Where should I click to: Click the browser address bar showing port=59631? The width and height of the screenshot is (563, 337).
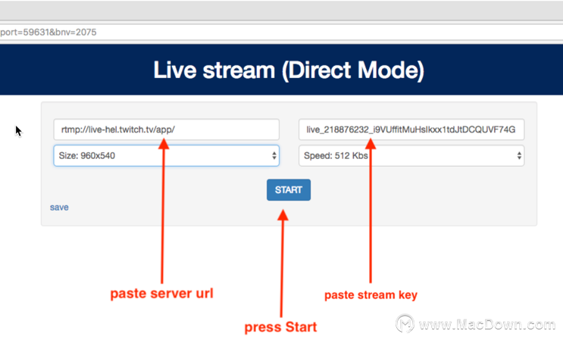pyautogui.click(x=282, y=33)
